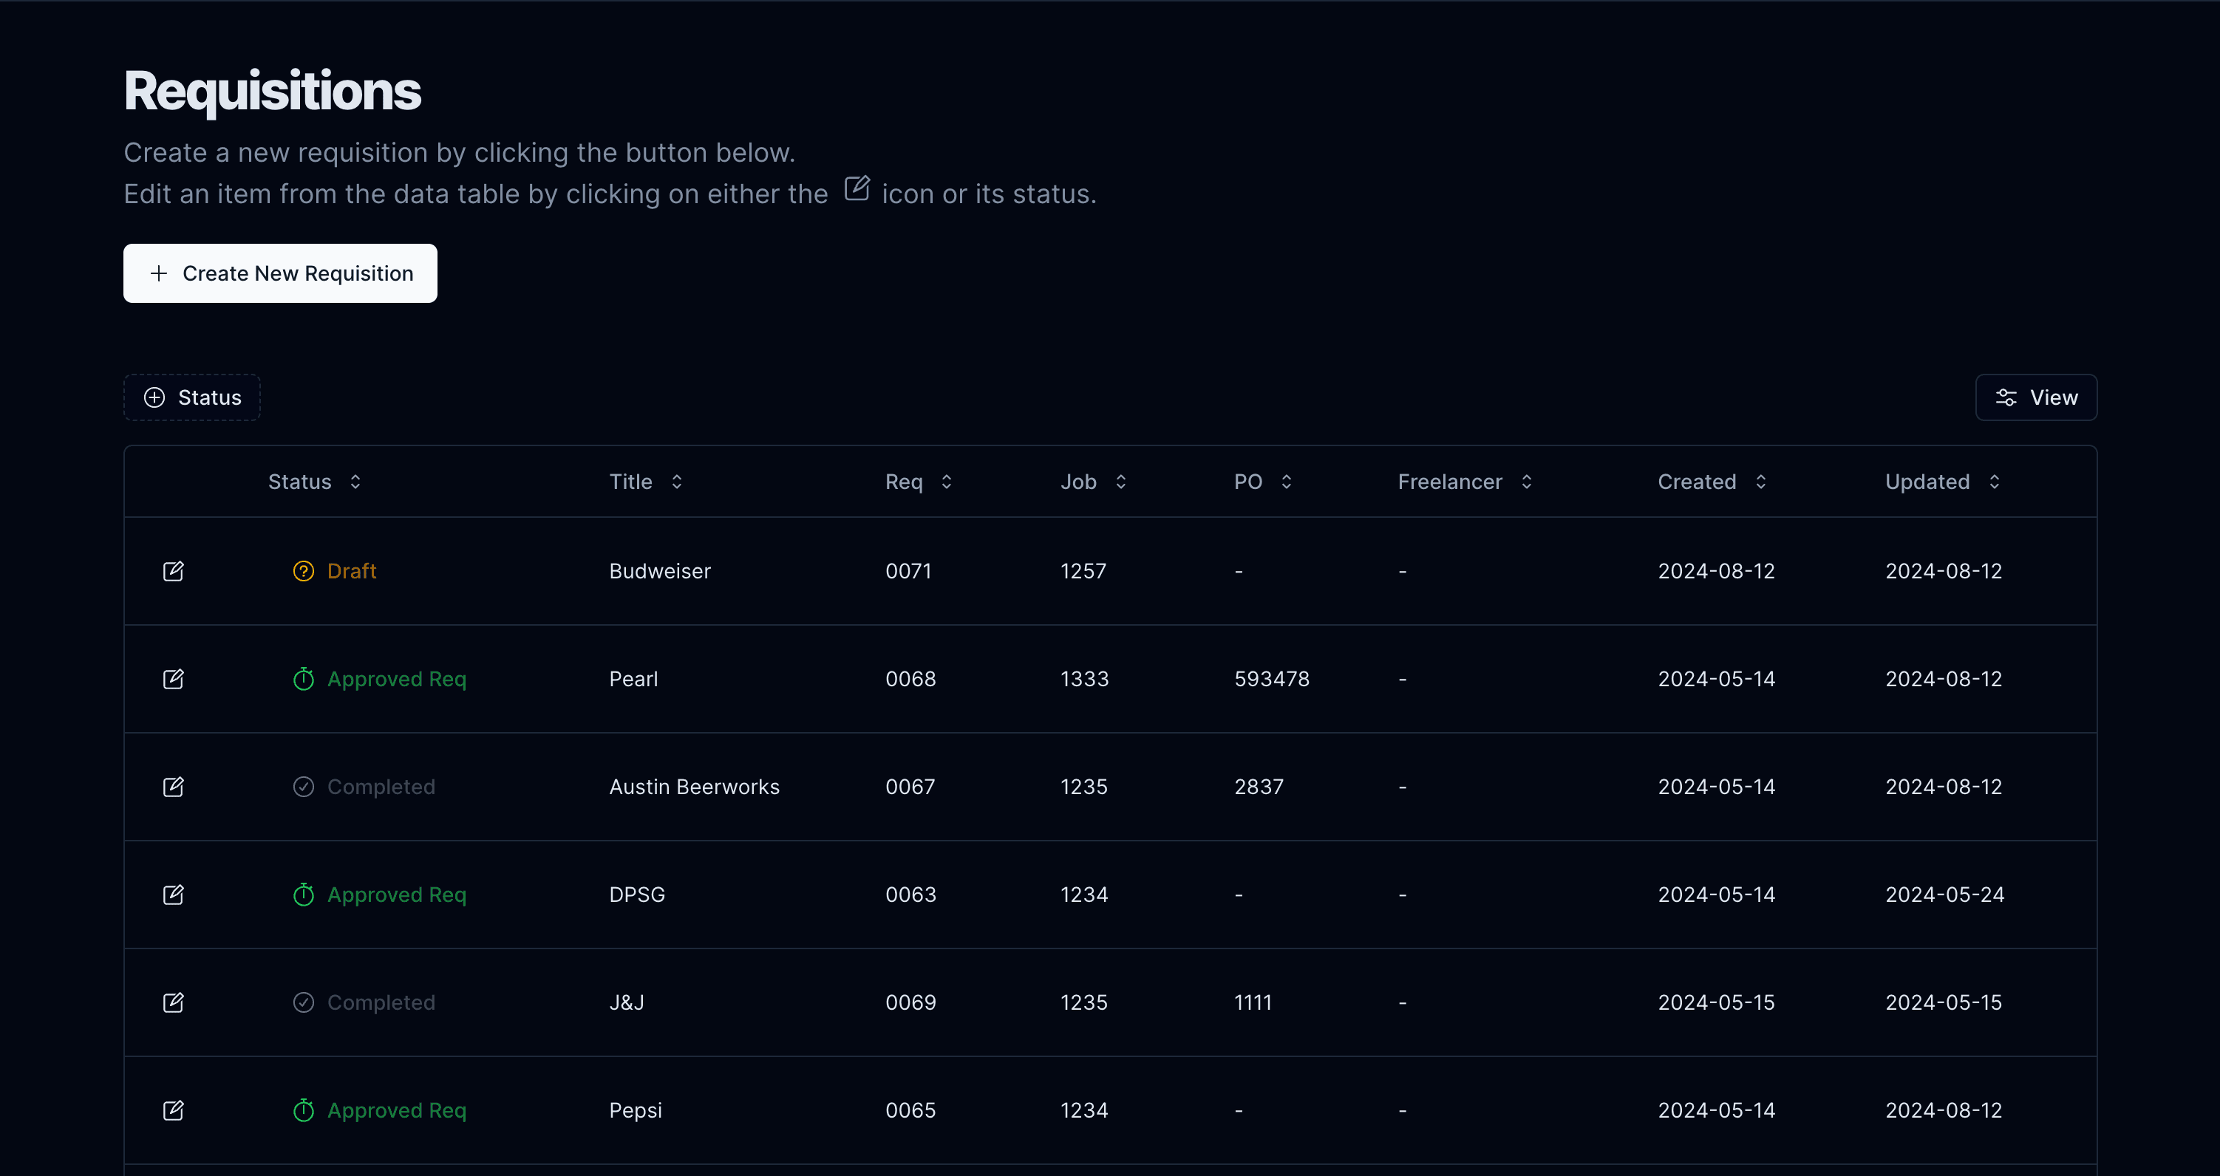Click edit icon for Pearl row

click(173, 679)
